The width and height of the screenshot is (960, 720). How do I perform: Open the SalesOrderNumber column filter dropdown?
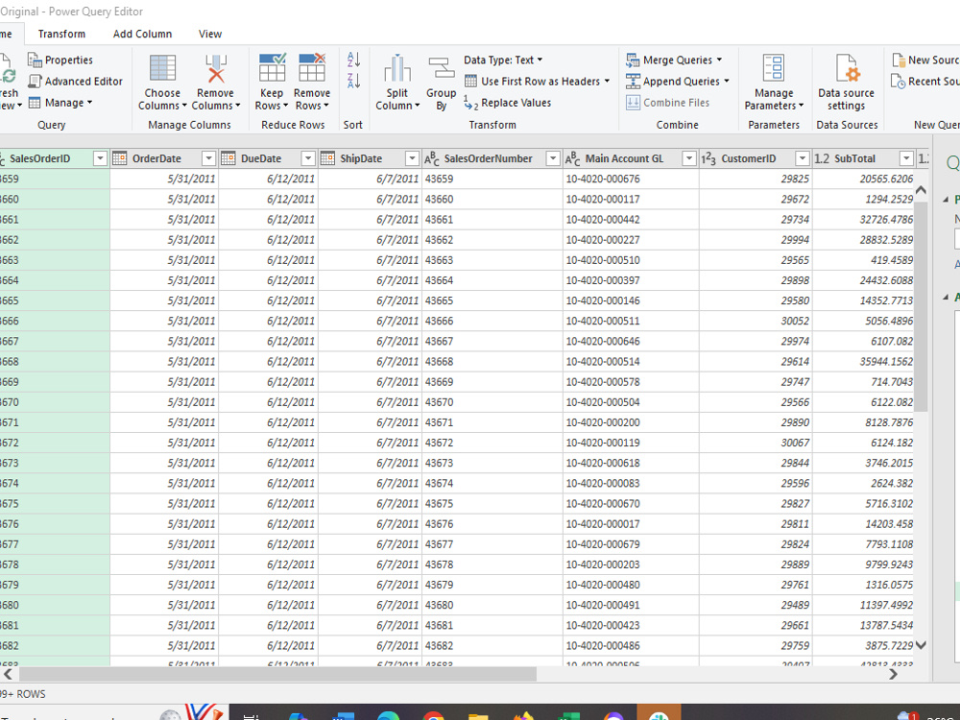click(x=553, y=158)
